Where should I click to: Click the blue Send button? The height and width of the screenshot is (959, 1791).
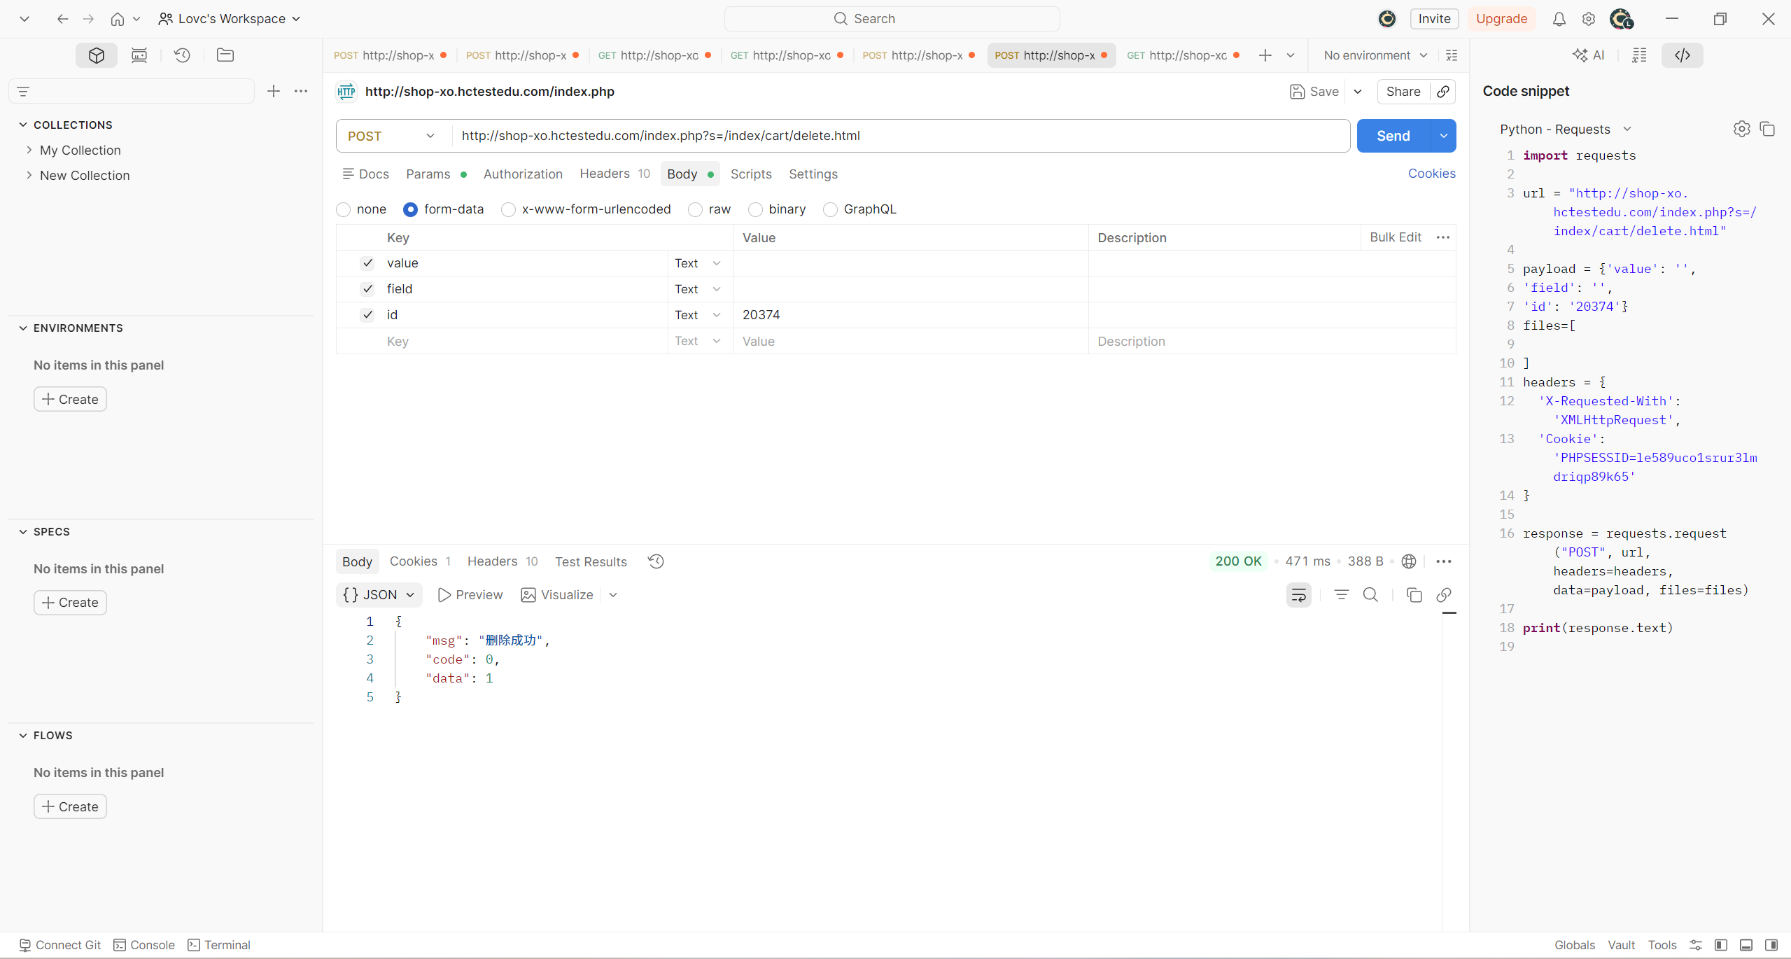[x=1393, y=136]
